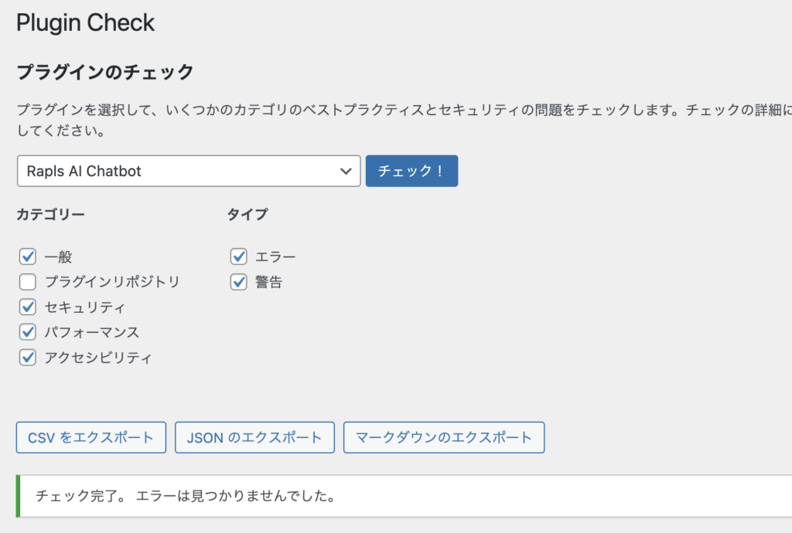This screenshot has width=792, height=533.
Task: Click the chevron arrow on the plugin selector
Action: [346, 171]
